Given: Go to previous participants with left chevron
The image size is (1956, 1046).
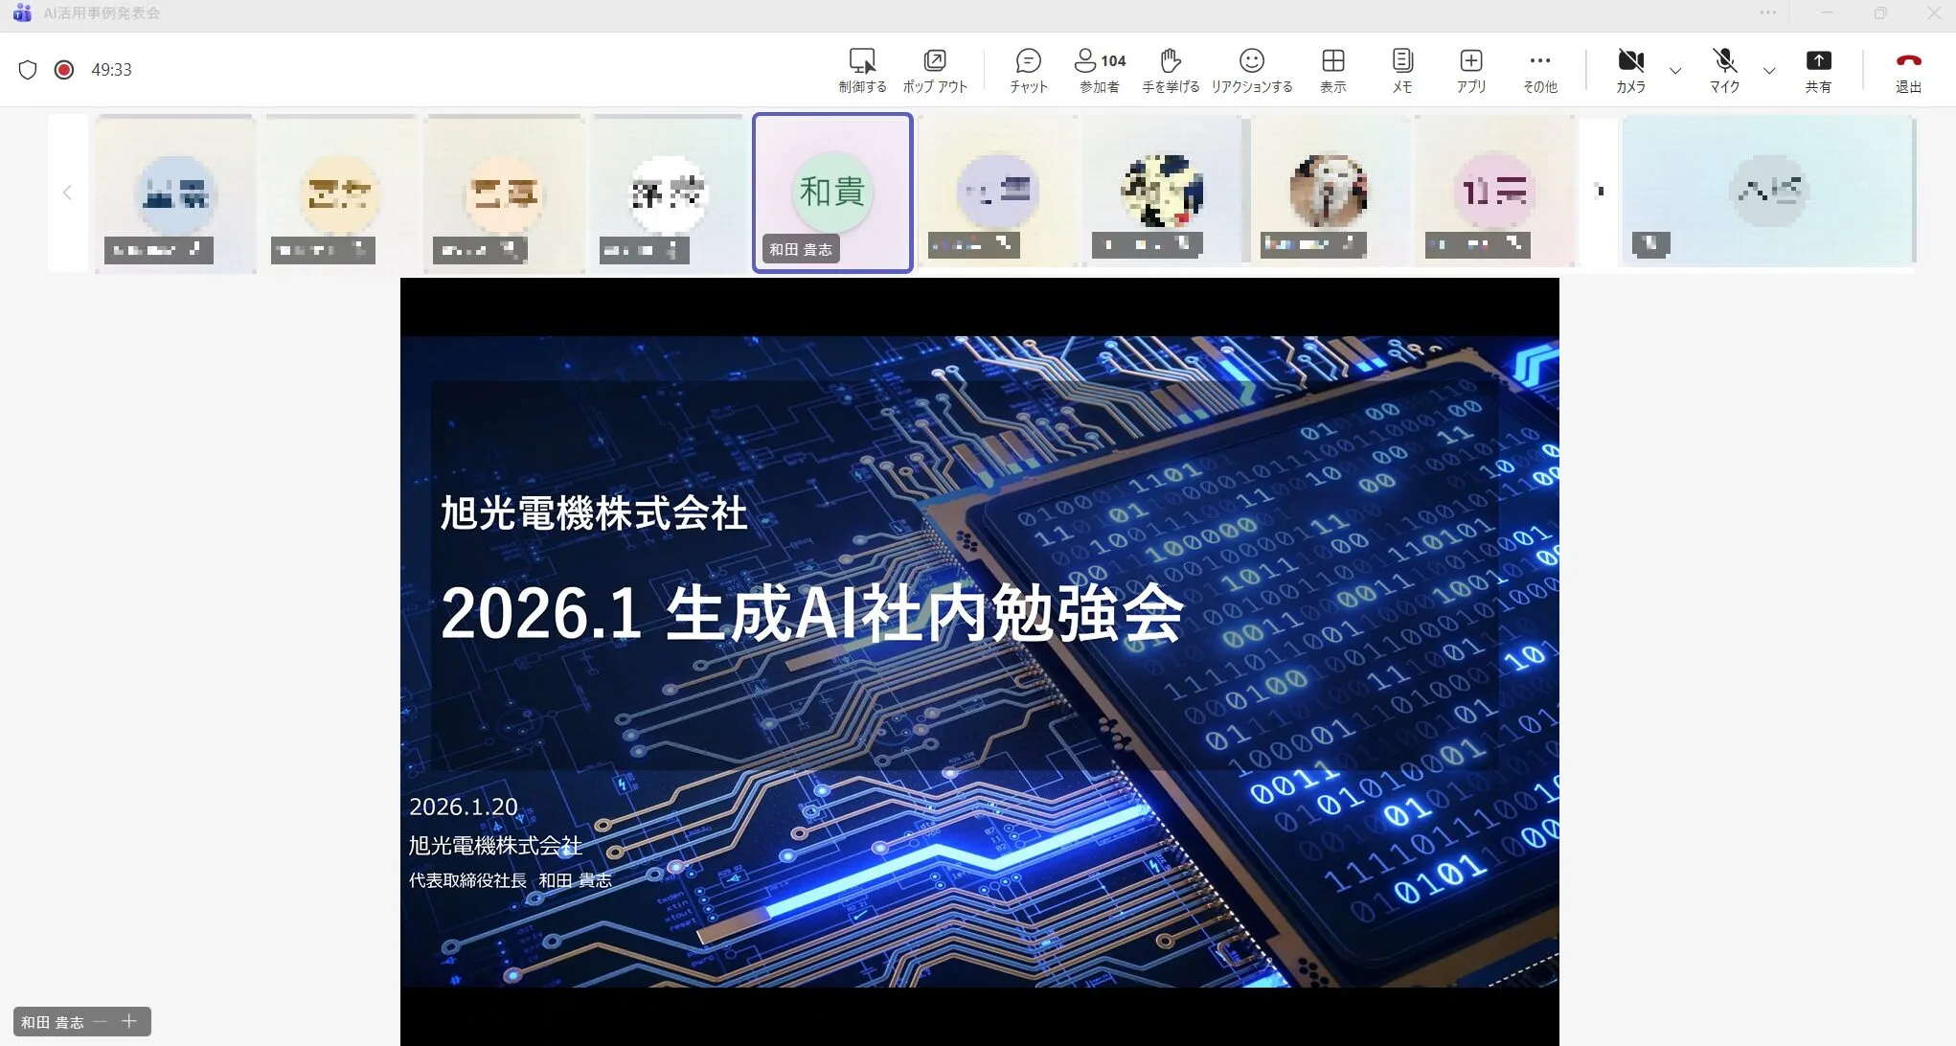Looking at the screenshot, I should click(67, 193).
